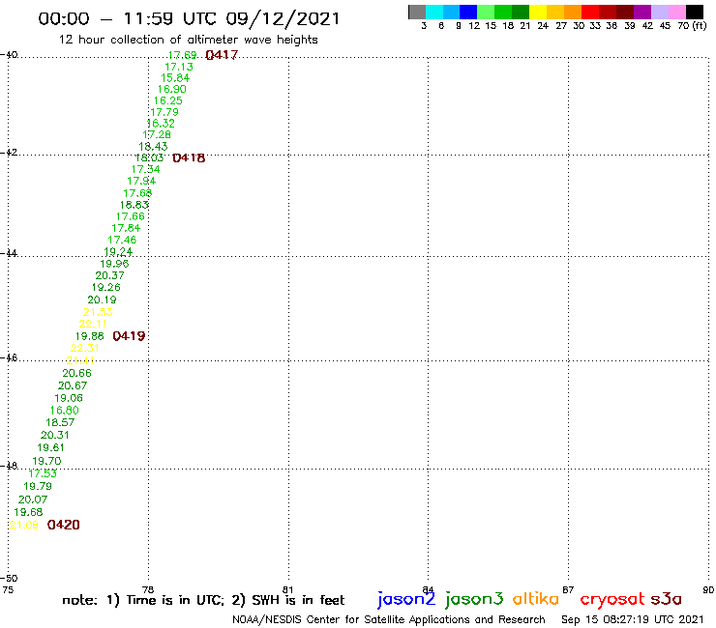Click the wave height value 20.67
This screenshot has height=628, width=716.
tap(73, 385)
